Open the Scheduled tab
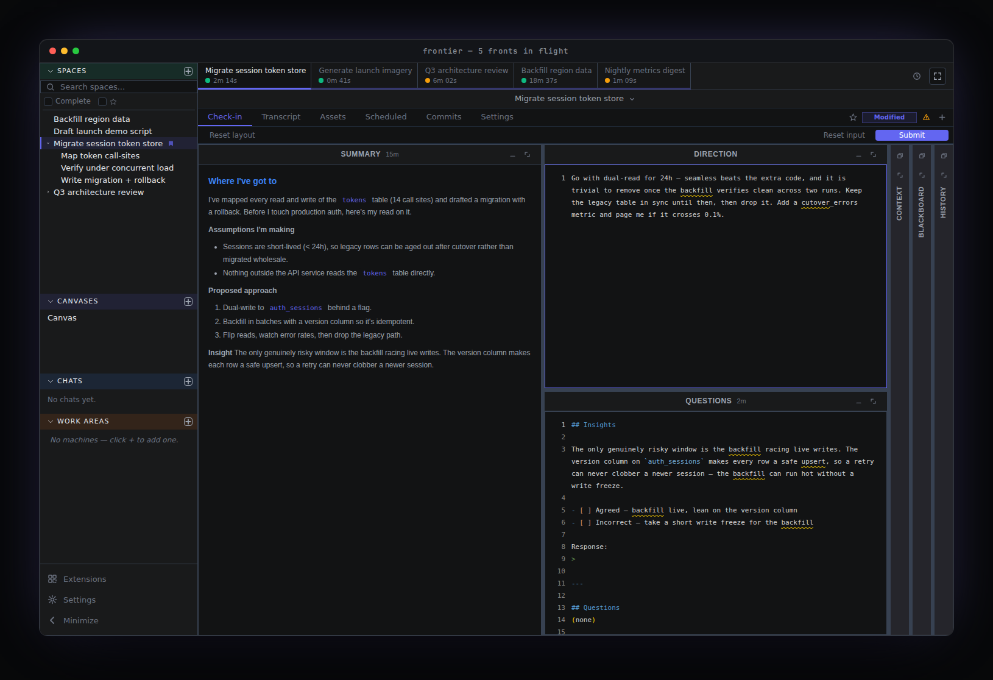This screenshot has width=993, height=680. (x=386, y=117)
